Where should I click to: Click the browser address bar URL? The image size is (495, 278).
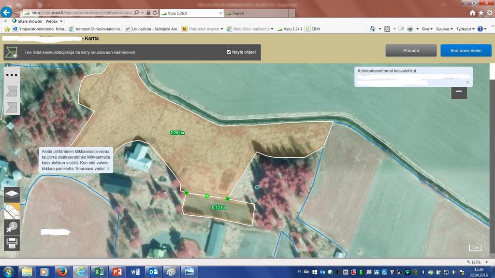tap(81, 13)
